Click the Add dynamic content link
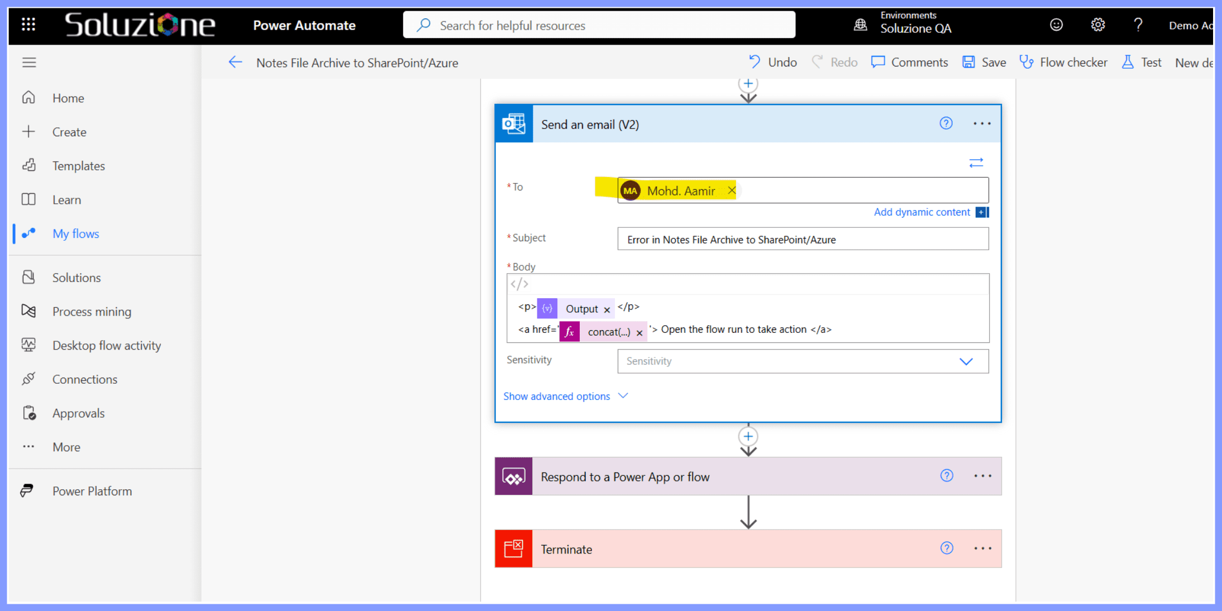The image size is (1222, 611). [x=922, y=212]
